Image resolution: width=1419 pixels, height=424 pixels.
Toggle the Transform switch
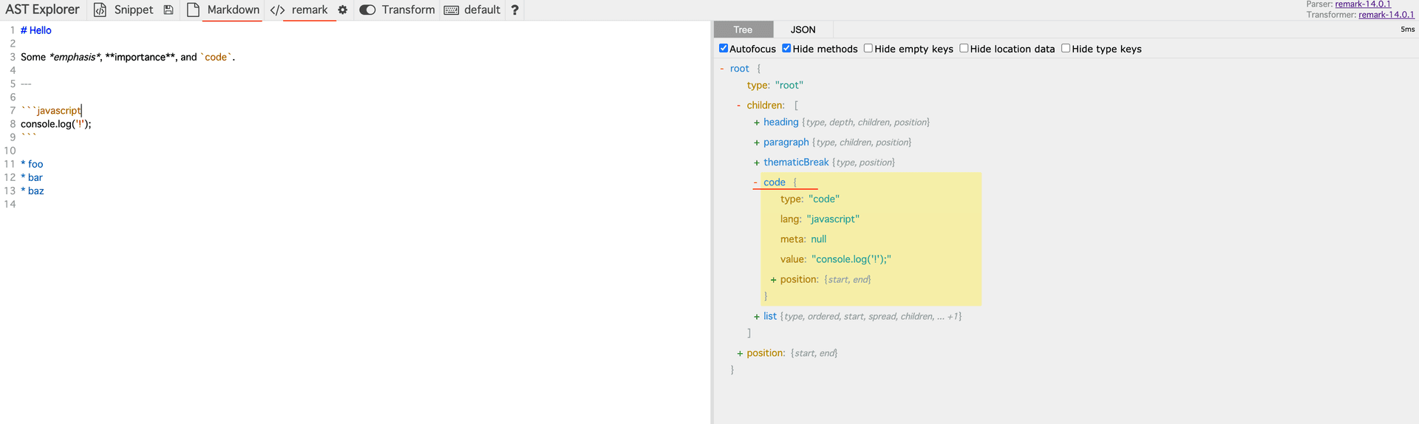click(x=367, y=10)
